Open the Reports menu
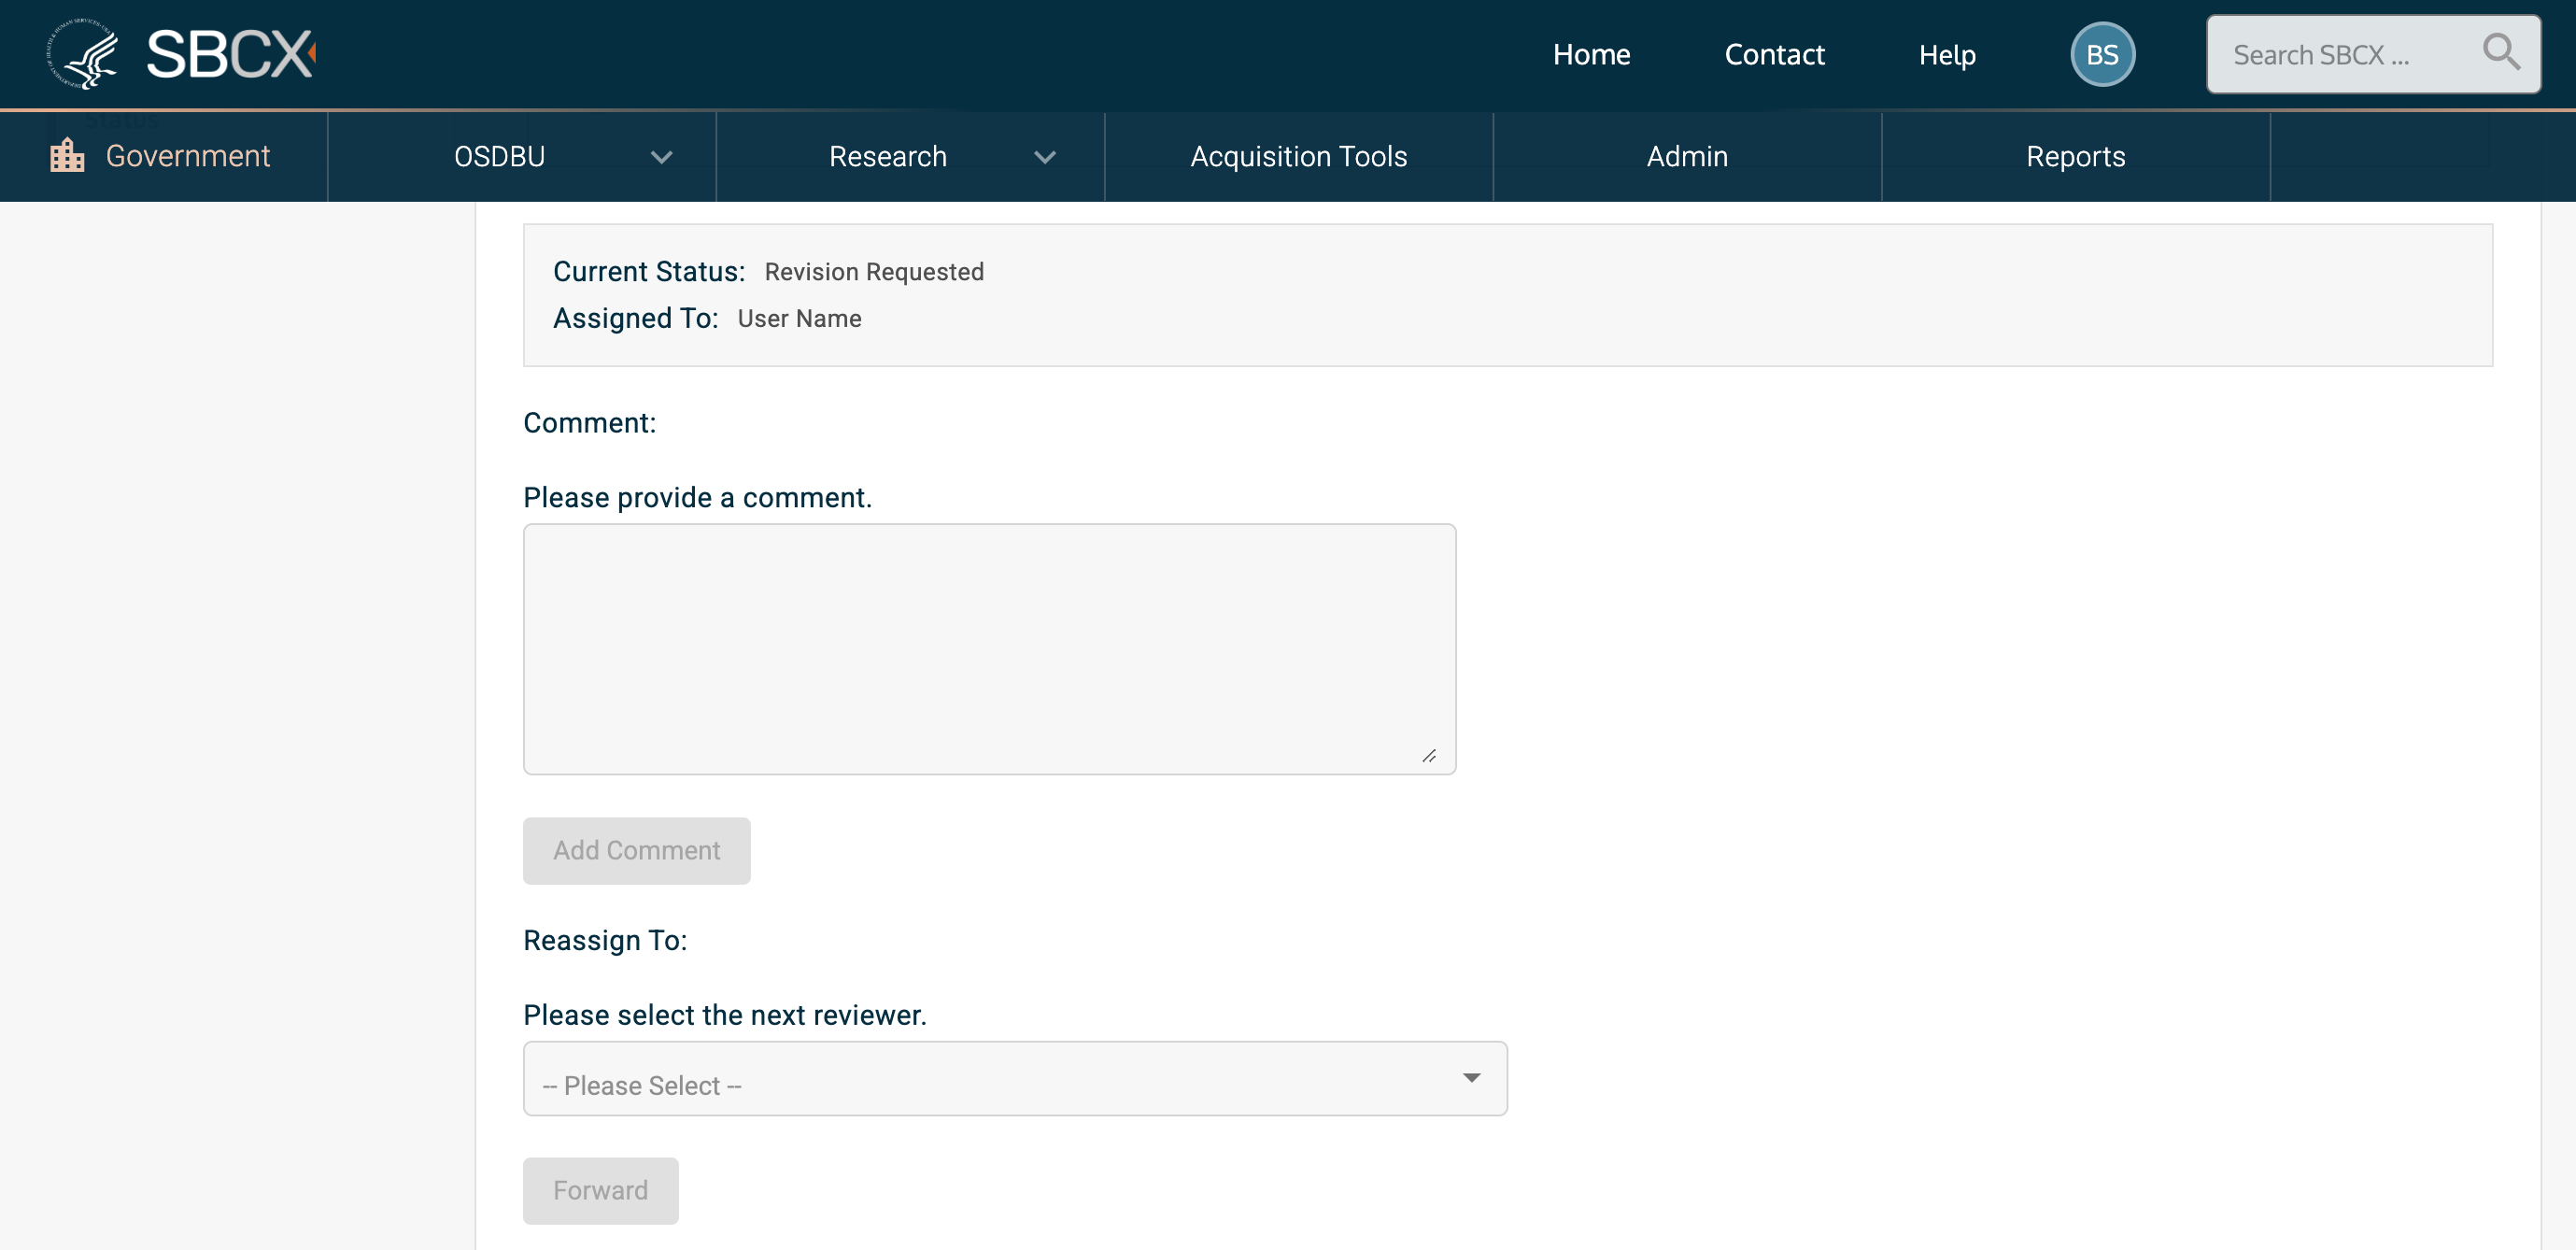The width and height of the screenshot is (2576, 1250). click(2075, 157)
